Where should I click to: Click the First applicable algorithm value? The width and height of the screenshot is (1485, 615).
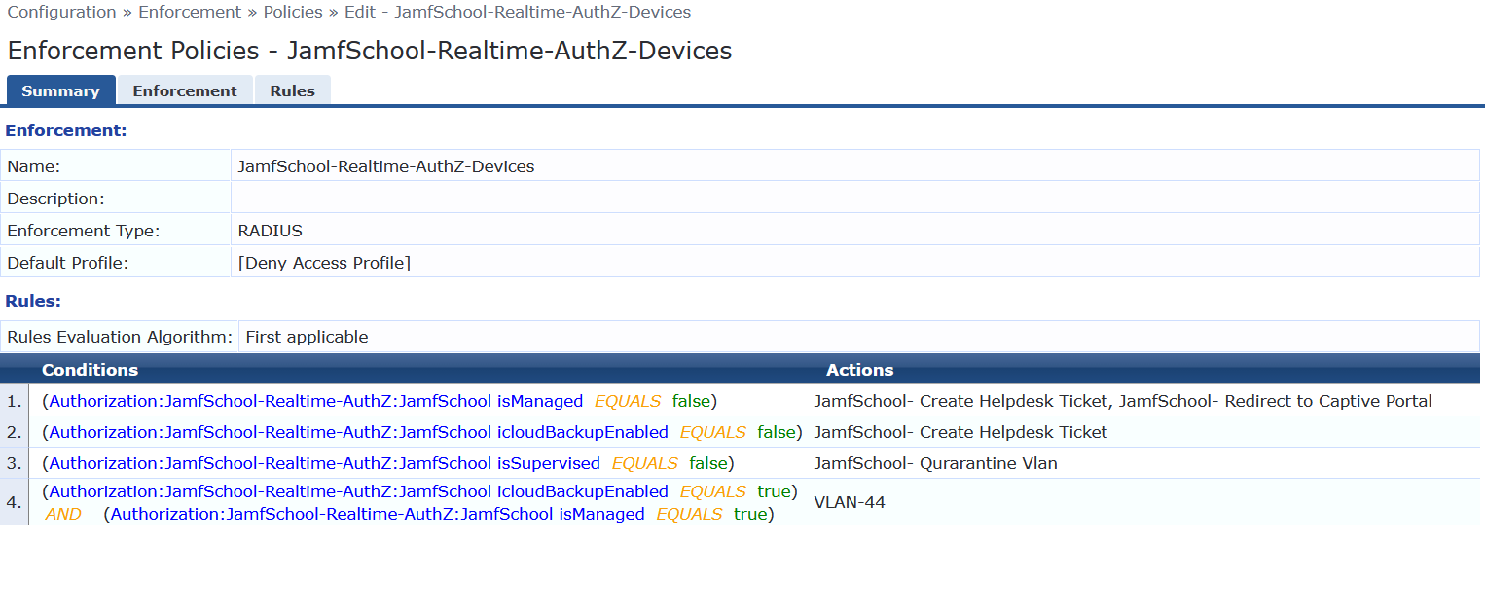[307, 337]
